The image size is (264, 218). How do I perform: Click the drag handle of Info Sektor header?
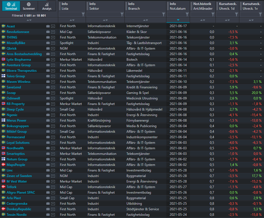(x=87, y=6)
